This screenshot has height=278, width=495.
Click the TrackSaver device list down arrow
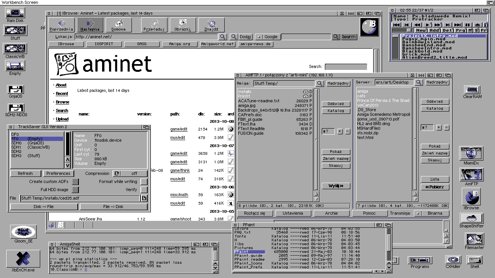(68, 165)
